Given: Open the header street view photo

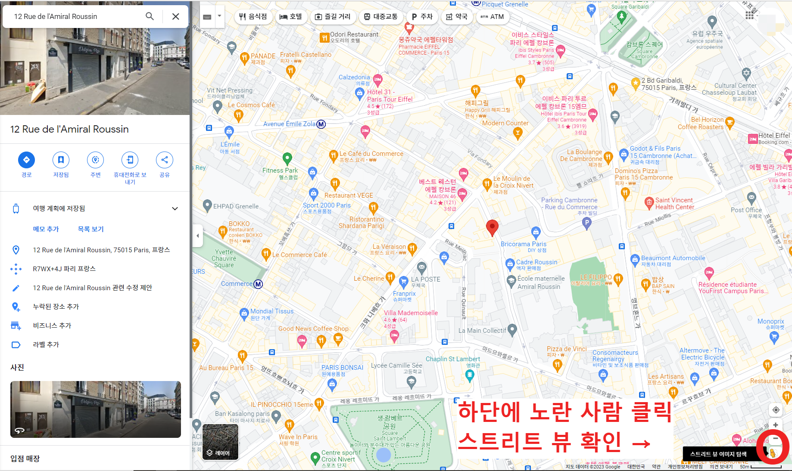Looking at the screenshot, I should click(95, 71).
